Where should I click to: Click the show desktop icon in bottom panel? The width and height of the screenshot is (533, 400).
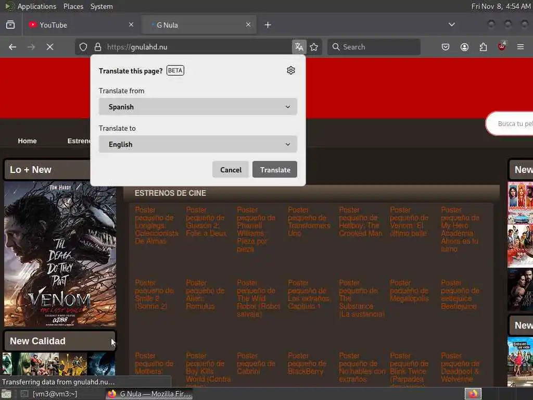[x=6, y=394]
